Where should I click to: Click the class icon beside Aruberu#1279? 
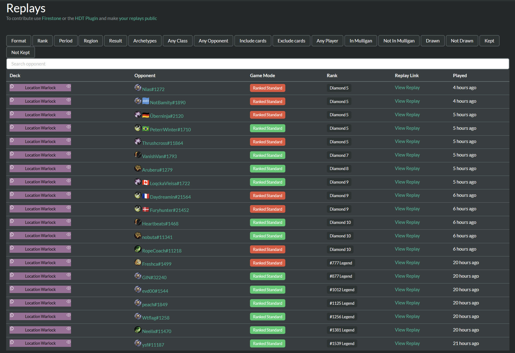tap(138, 168)
